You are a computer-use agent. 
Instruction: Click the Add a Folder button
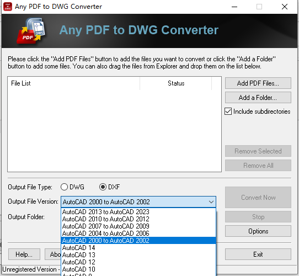[x=258, y=98]
